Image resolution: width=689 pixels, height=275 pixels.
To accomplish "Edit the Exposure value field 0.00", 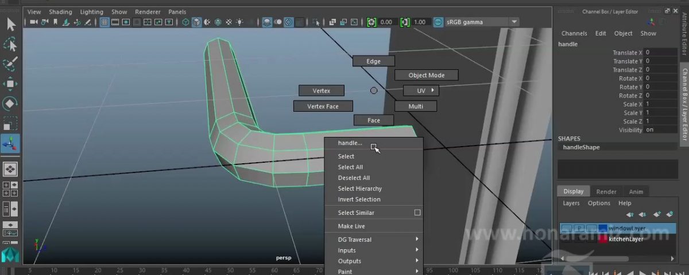I will pyautogui.click(x=387, y=22).
